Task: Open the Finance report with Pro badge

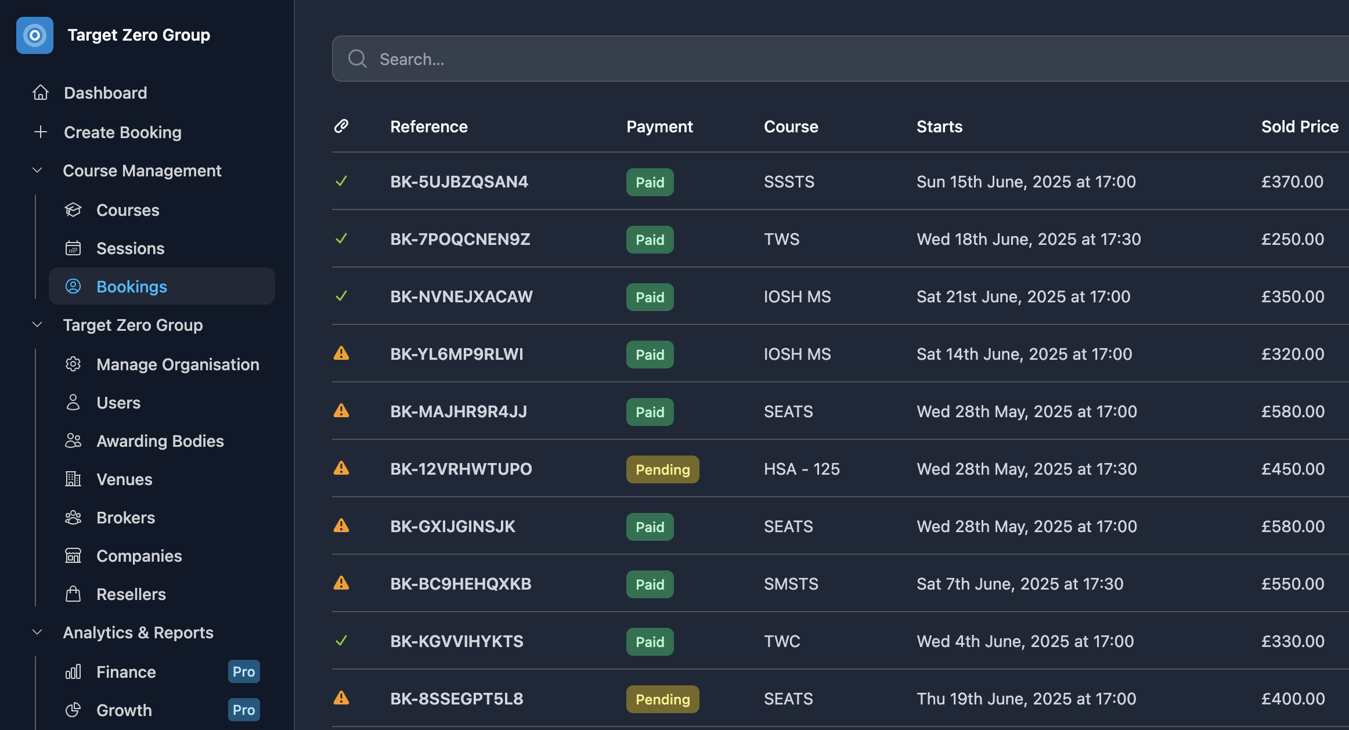Action: pos(125,671)
